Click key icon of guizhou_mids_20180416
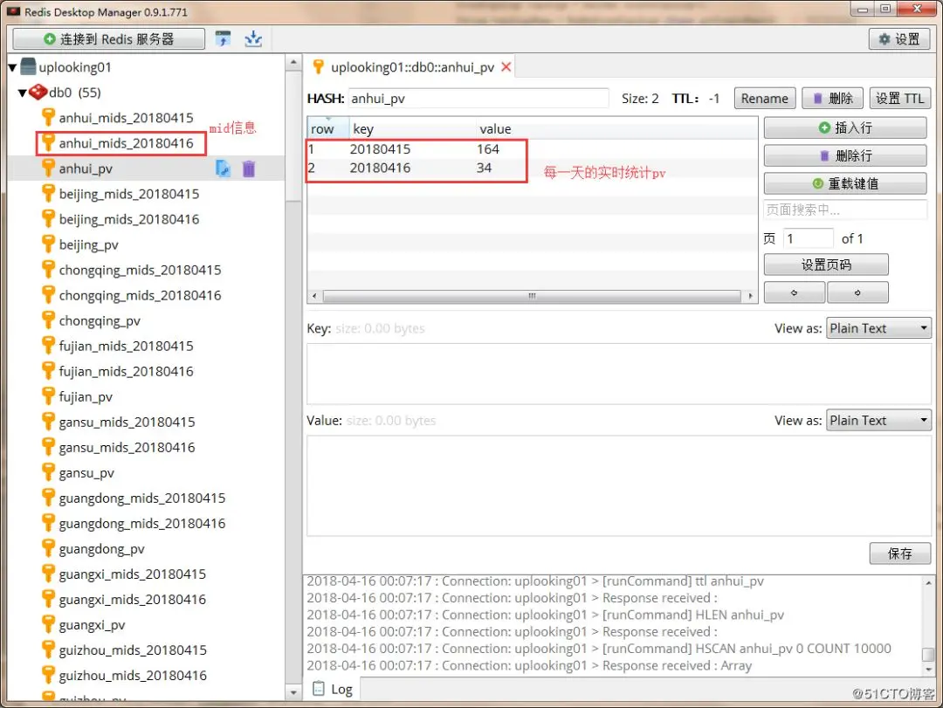This screenshot has width=943, height=708. [48, 675]
